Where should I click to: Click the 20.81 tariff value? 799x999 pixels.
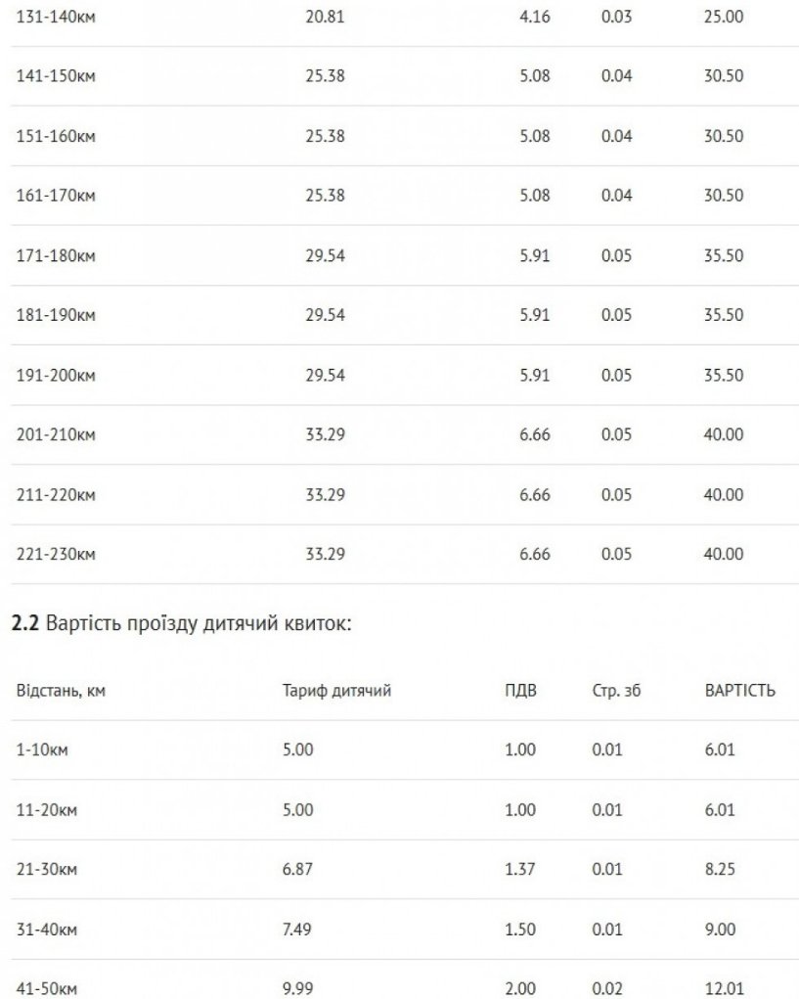(326, 17)
